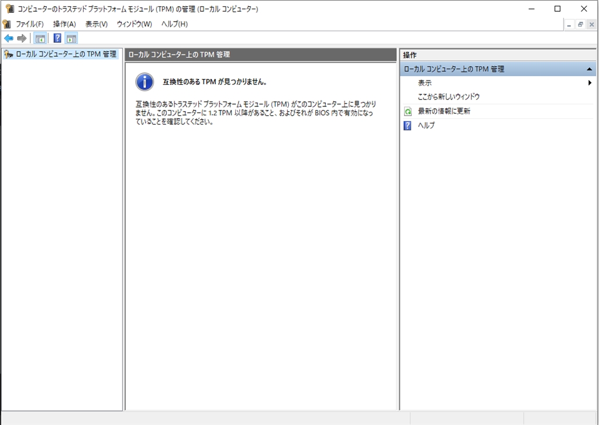Click the 操作 pane title
The image size is (599, 425).
point(410,56)
